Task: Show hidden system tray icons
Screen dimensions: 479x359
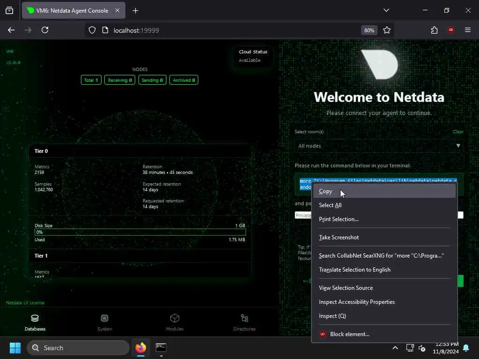Action: [395, 348]
